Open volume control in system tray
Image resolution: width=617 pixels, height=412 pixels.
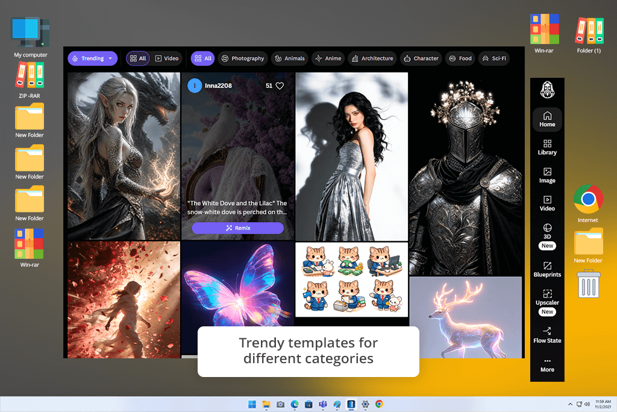[587, 404]
